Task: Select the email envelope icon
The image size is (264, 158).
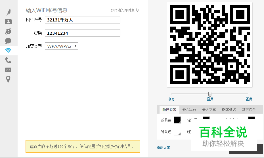Action: [x=8, y=70]
